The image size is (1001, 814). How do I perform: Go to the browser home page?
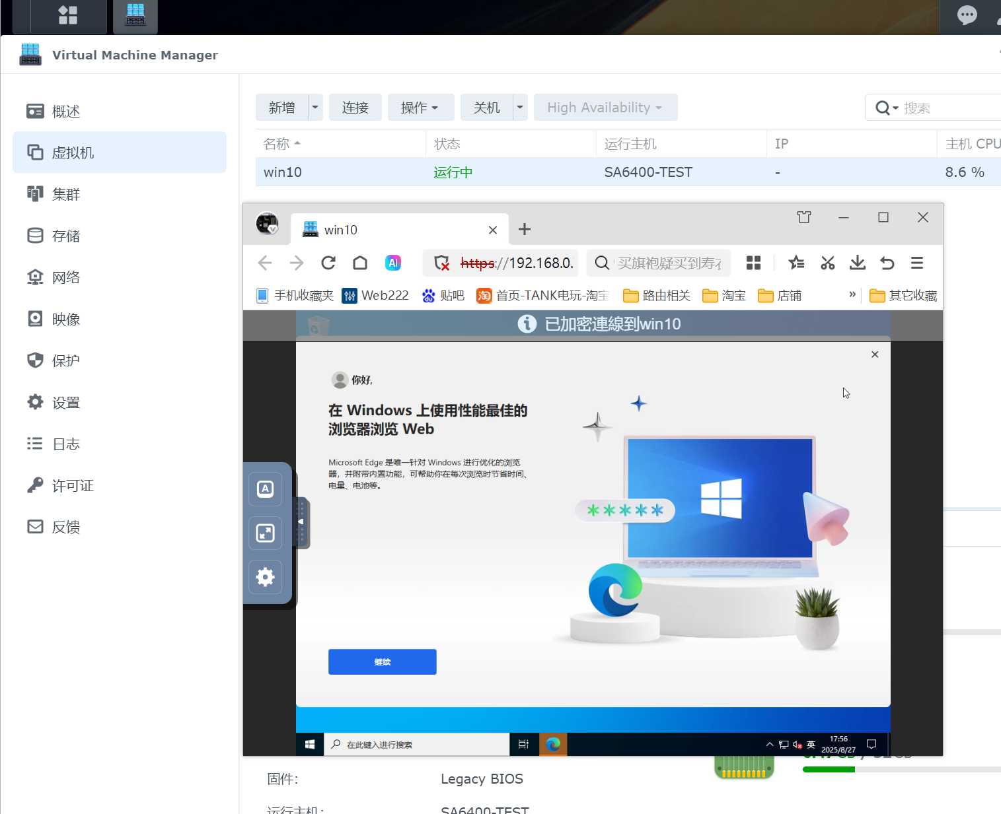click(360, 263)
